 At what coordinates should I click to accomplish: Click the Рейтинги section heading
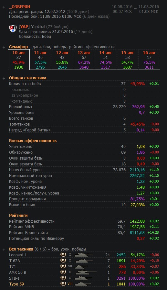[x=18, y=216]
